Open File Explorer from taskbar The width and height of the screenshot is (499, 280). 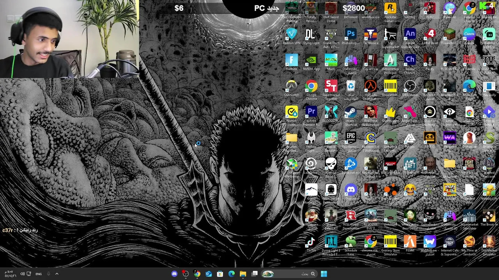coord(243,274)
